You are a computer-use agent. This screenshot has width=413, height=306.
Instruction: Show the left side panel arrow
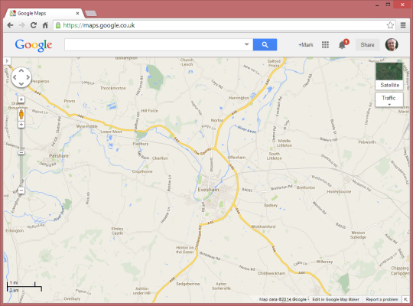pos(7,61)
